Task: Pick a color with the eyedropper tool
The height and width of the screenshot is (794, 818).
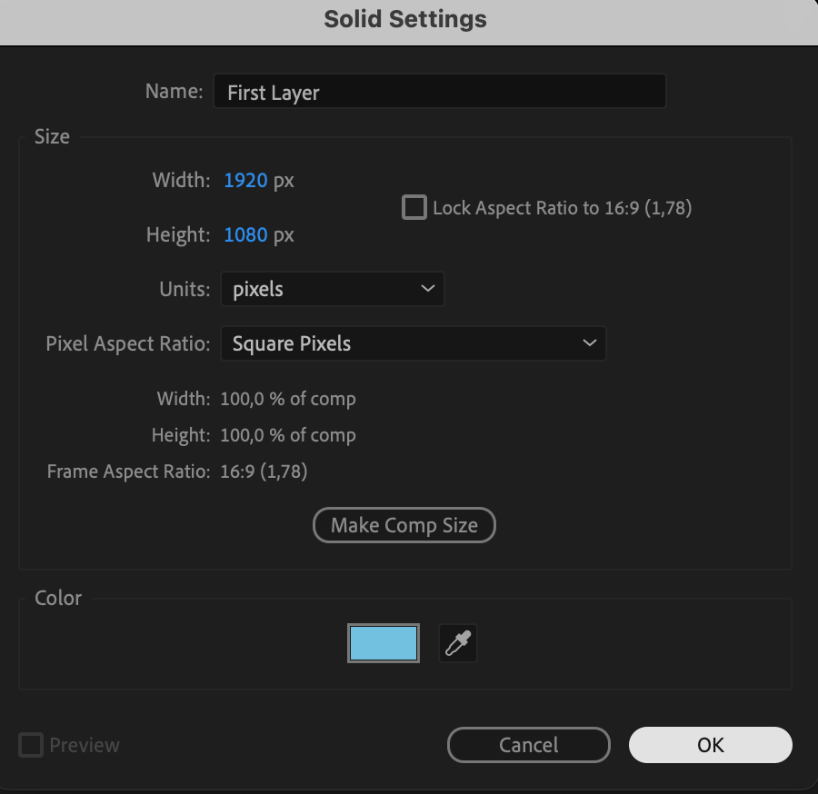Action: pos(458,644)
